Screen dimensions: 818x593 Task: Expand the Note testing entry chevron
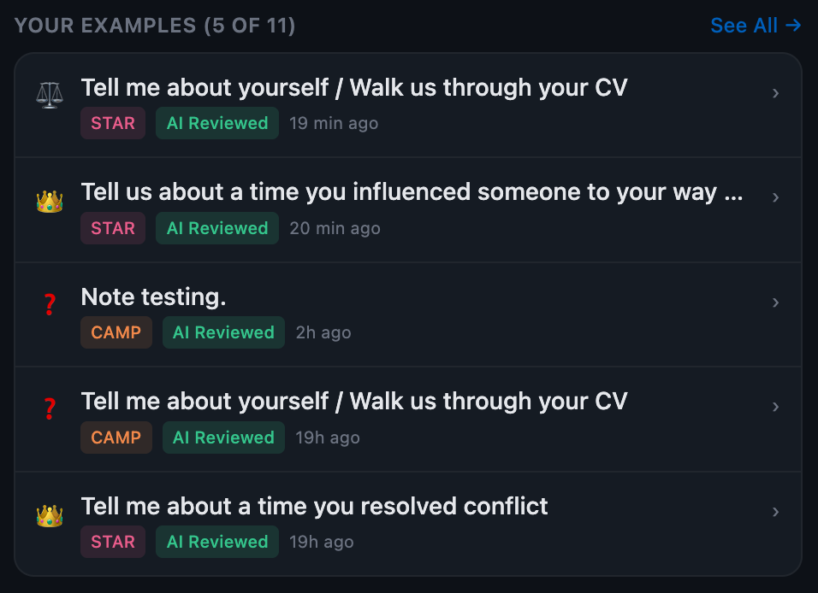coord(775,303)
